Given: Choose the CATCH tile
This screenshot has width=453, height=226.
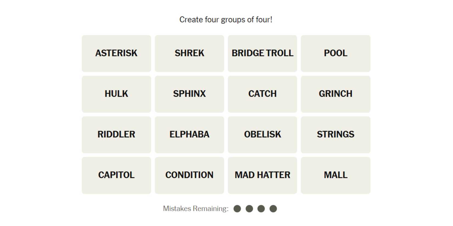Looking at the screenshot, I should 262,94.
